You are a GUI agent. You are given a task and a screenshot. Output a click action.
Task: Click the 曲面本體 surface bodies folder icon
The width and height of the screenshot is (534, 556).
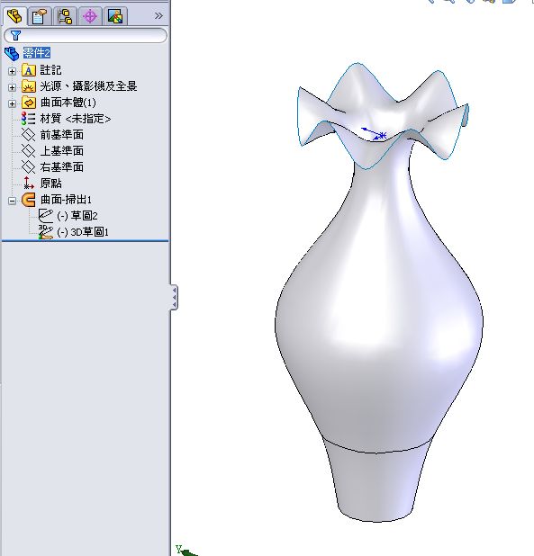coord(29,103)
